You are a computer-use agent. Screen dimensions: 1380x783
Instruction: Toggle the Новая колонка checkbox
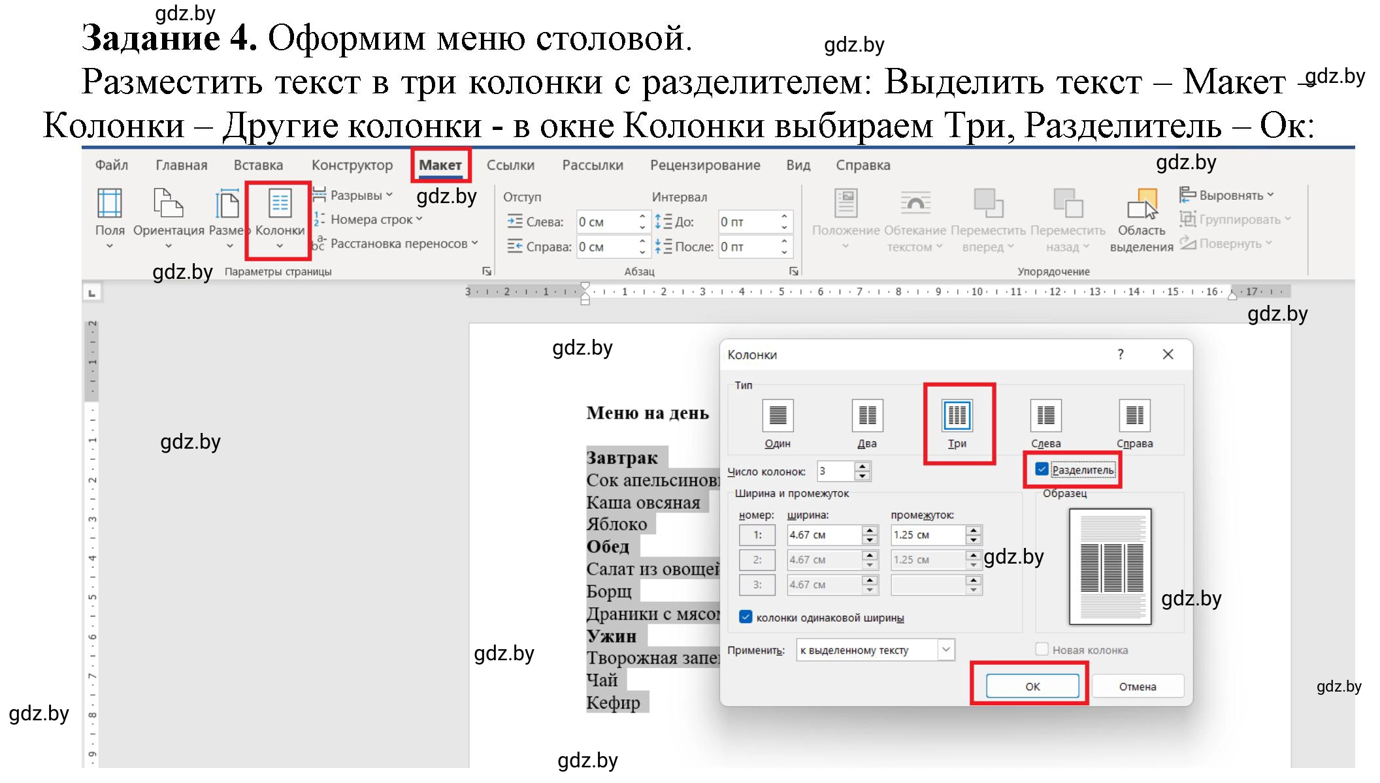1042,649
